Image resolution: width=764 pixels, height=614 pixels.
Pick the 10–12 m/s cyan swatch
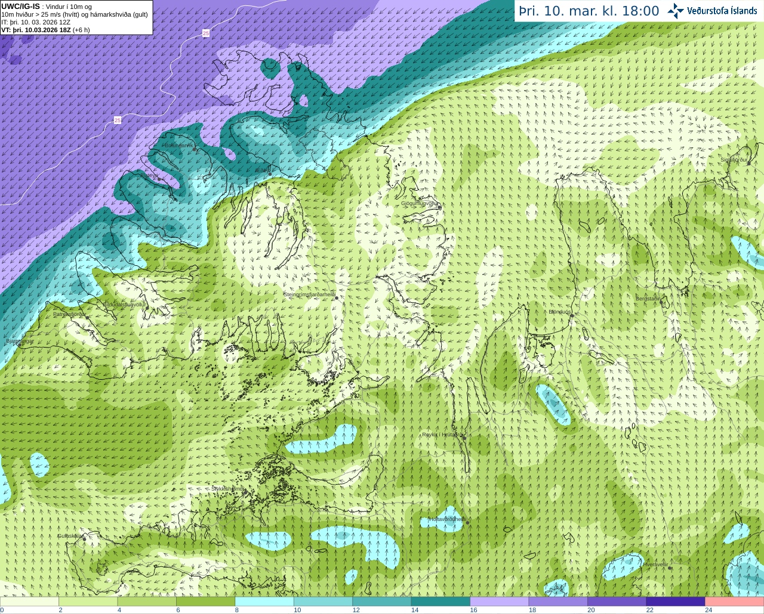click(323, 601)
